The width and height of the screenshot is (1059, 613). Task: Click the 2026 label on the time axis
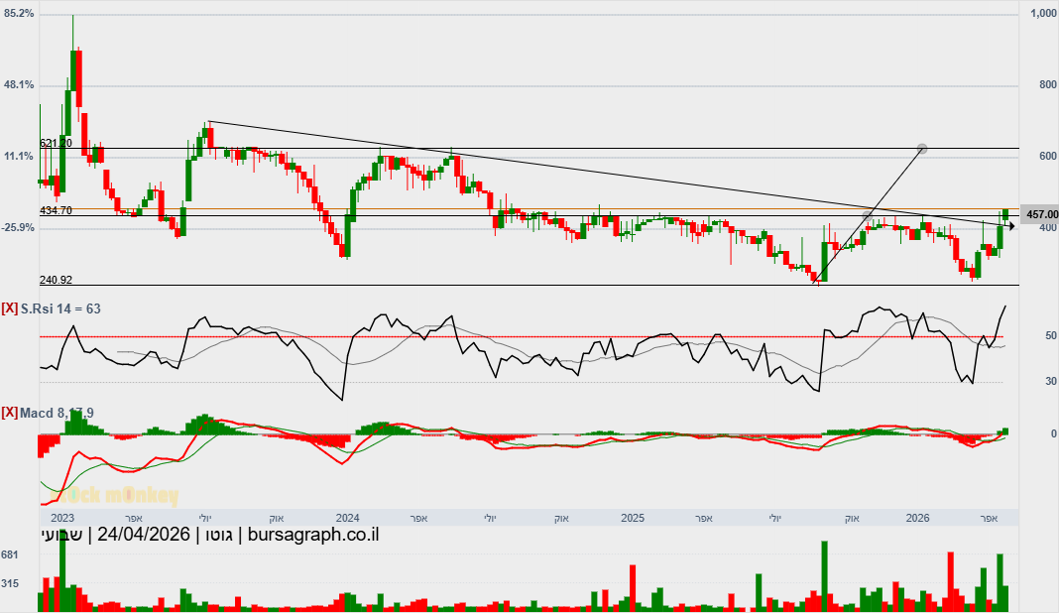(918, 519)
